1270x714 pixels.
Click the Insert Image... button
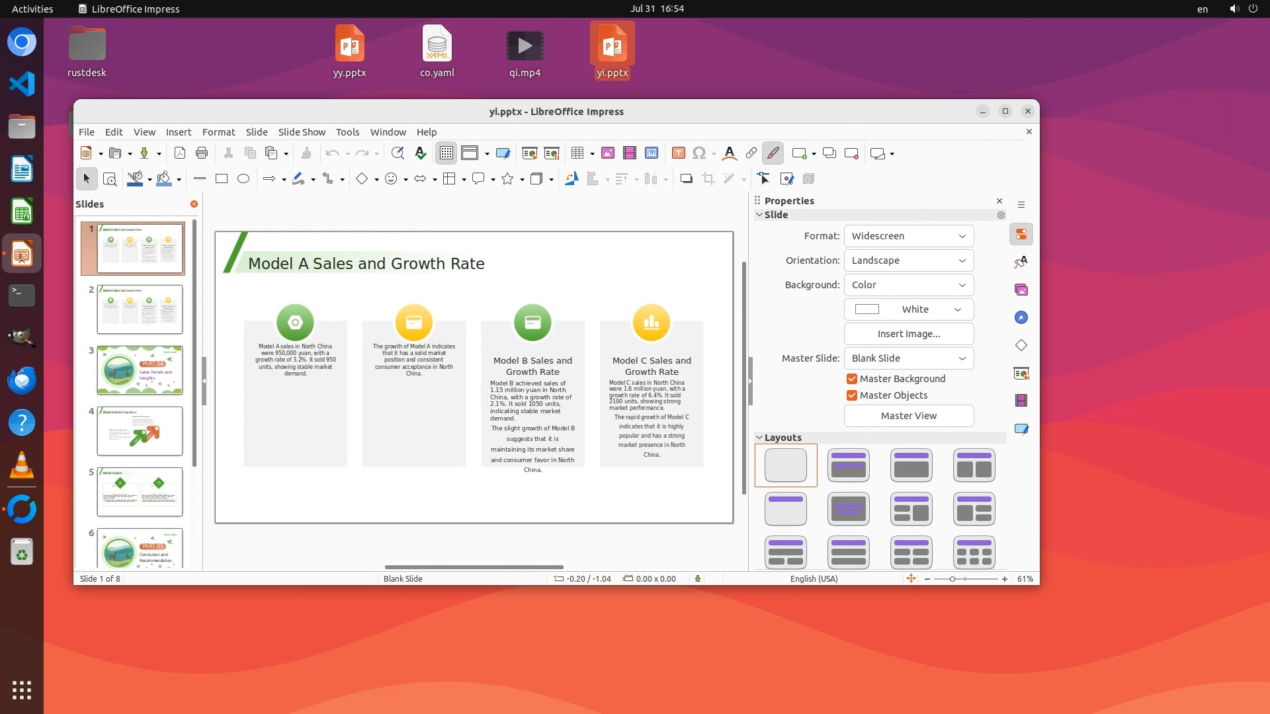tap(908, 334)
